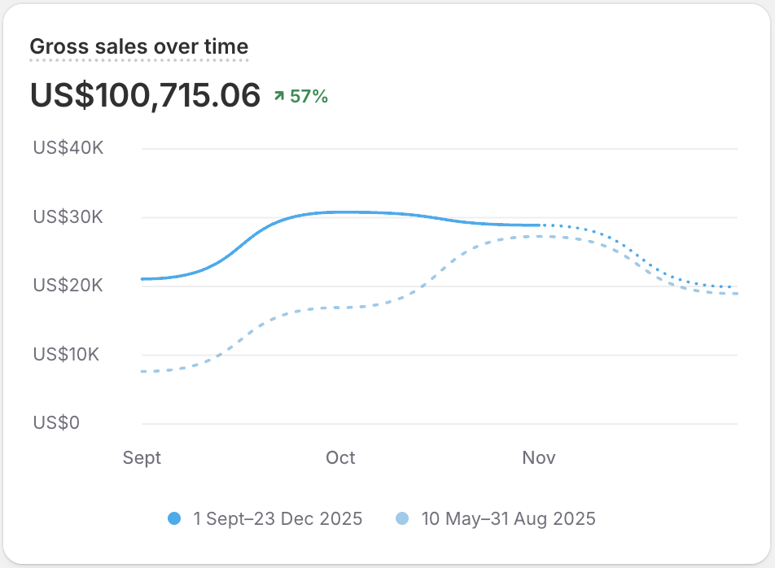Click the Sept label on the x-axis
Screen dimensions: 775x568
[142, 457]
